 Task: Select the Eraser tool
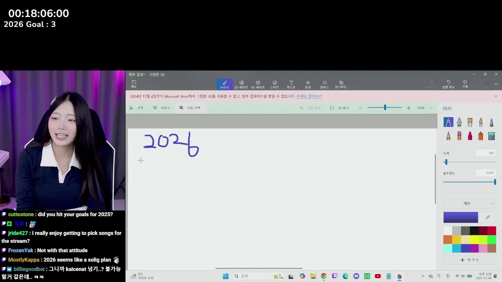[459, 136]
